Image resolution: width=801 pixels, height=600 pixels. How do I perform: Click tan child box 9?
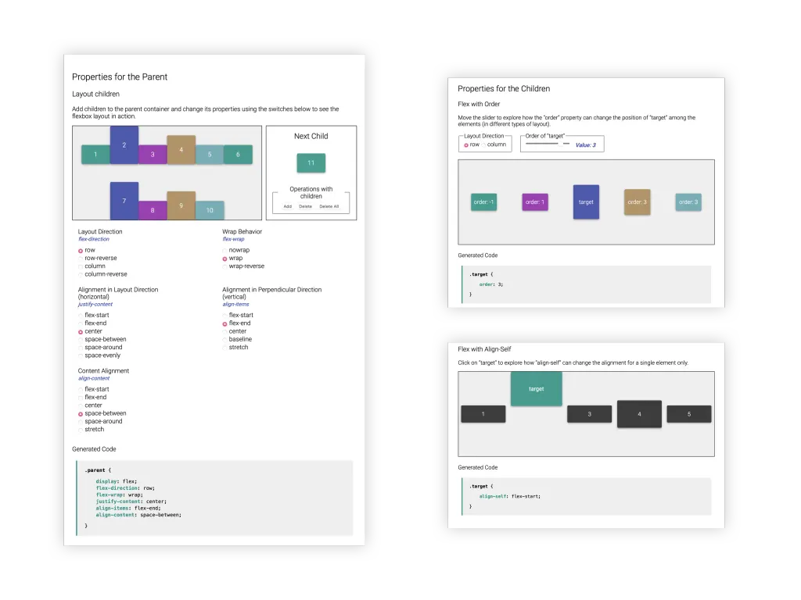click(x=181, y=205)
